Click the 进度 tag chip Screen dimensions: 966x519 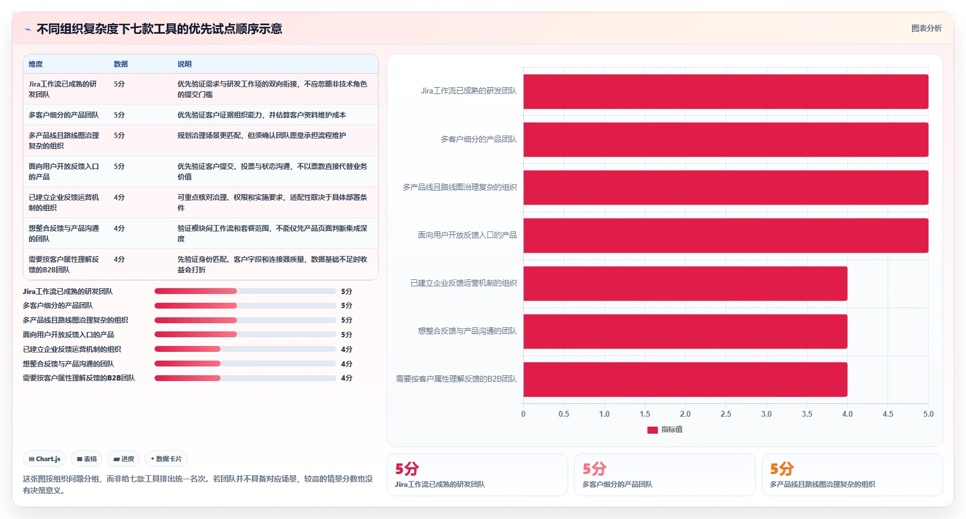123,459
